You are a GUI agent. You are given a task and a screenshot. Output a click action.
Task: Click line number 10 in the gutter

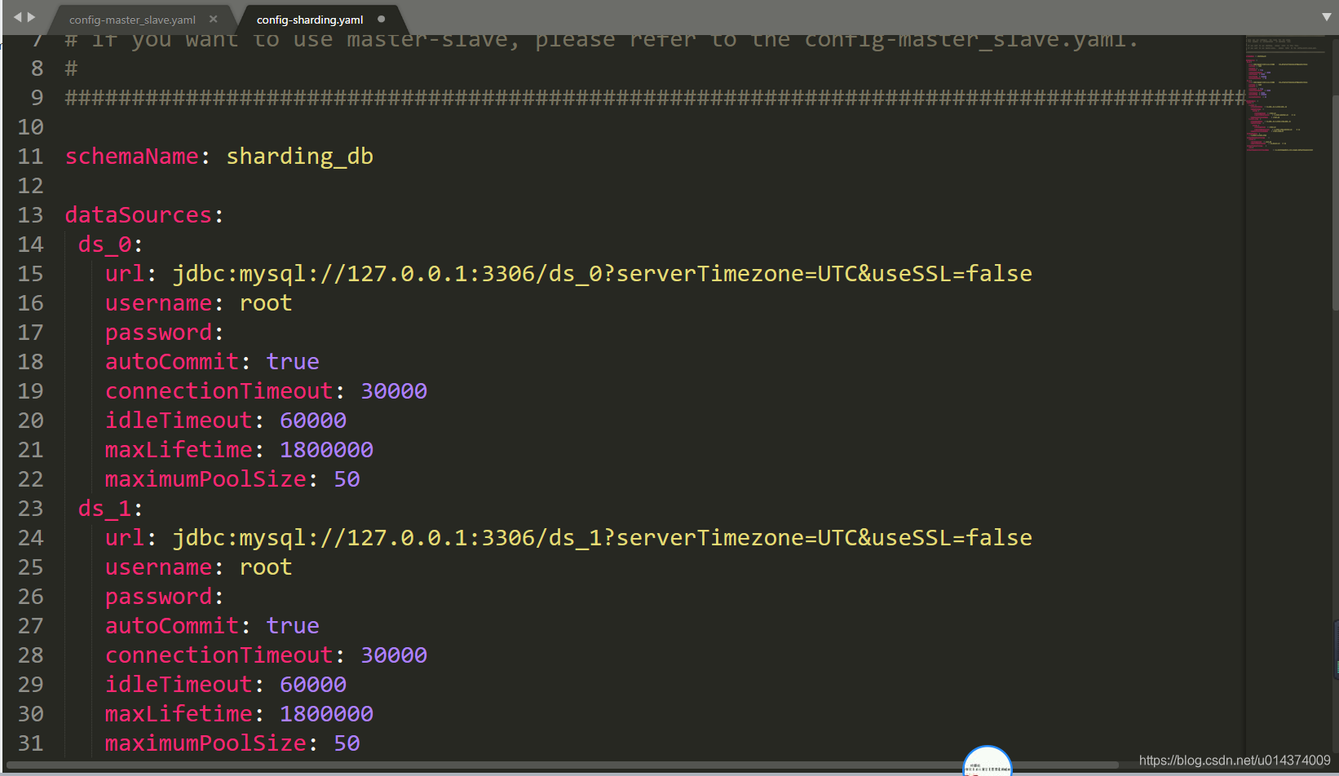(30, 127)
